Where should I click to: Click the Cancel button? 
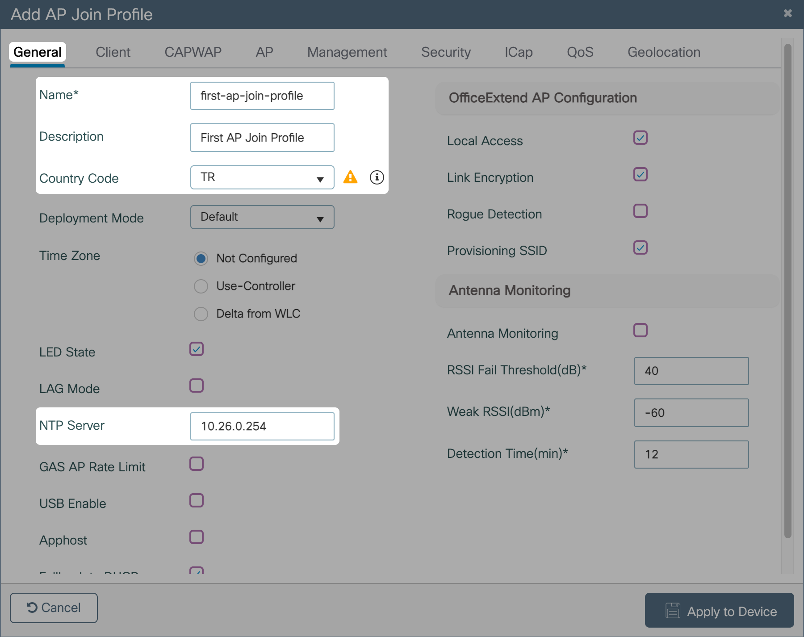54,608
